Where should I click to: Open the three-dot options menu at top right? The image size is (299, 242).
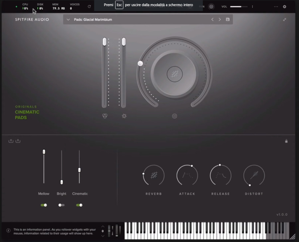tap(276, 7)
